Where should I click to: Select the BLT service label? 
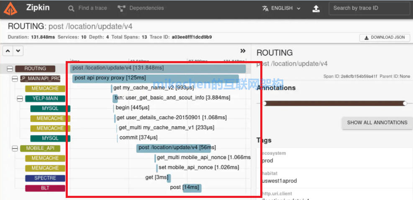(45, 188)
